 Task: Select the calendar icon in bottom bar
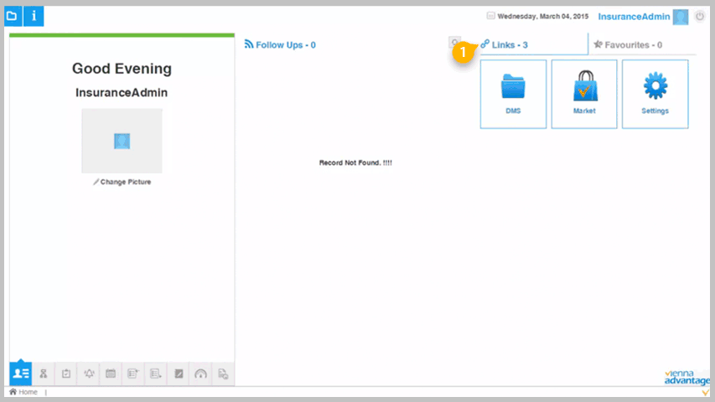pos(111,374)
